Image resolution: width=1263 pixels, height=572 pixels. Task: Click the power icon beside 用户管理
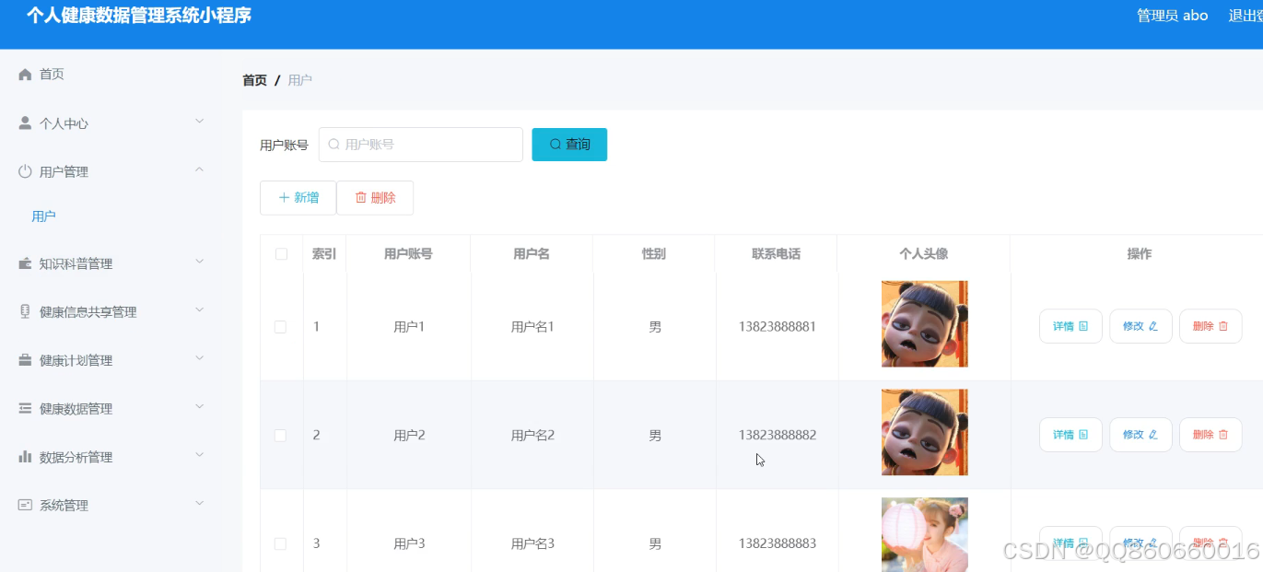25,171
